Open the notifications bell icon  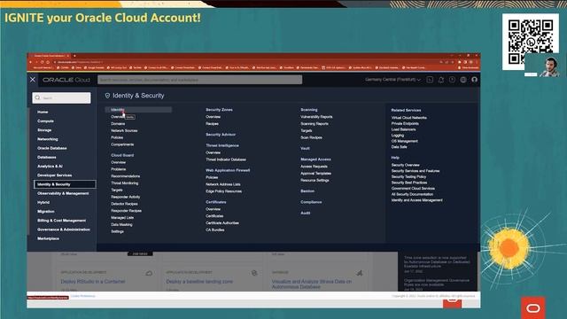click(441, 80)
